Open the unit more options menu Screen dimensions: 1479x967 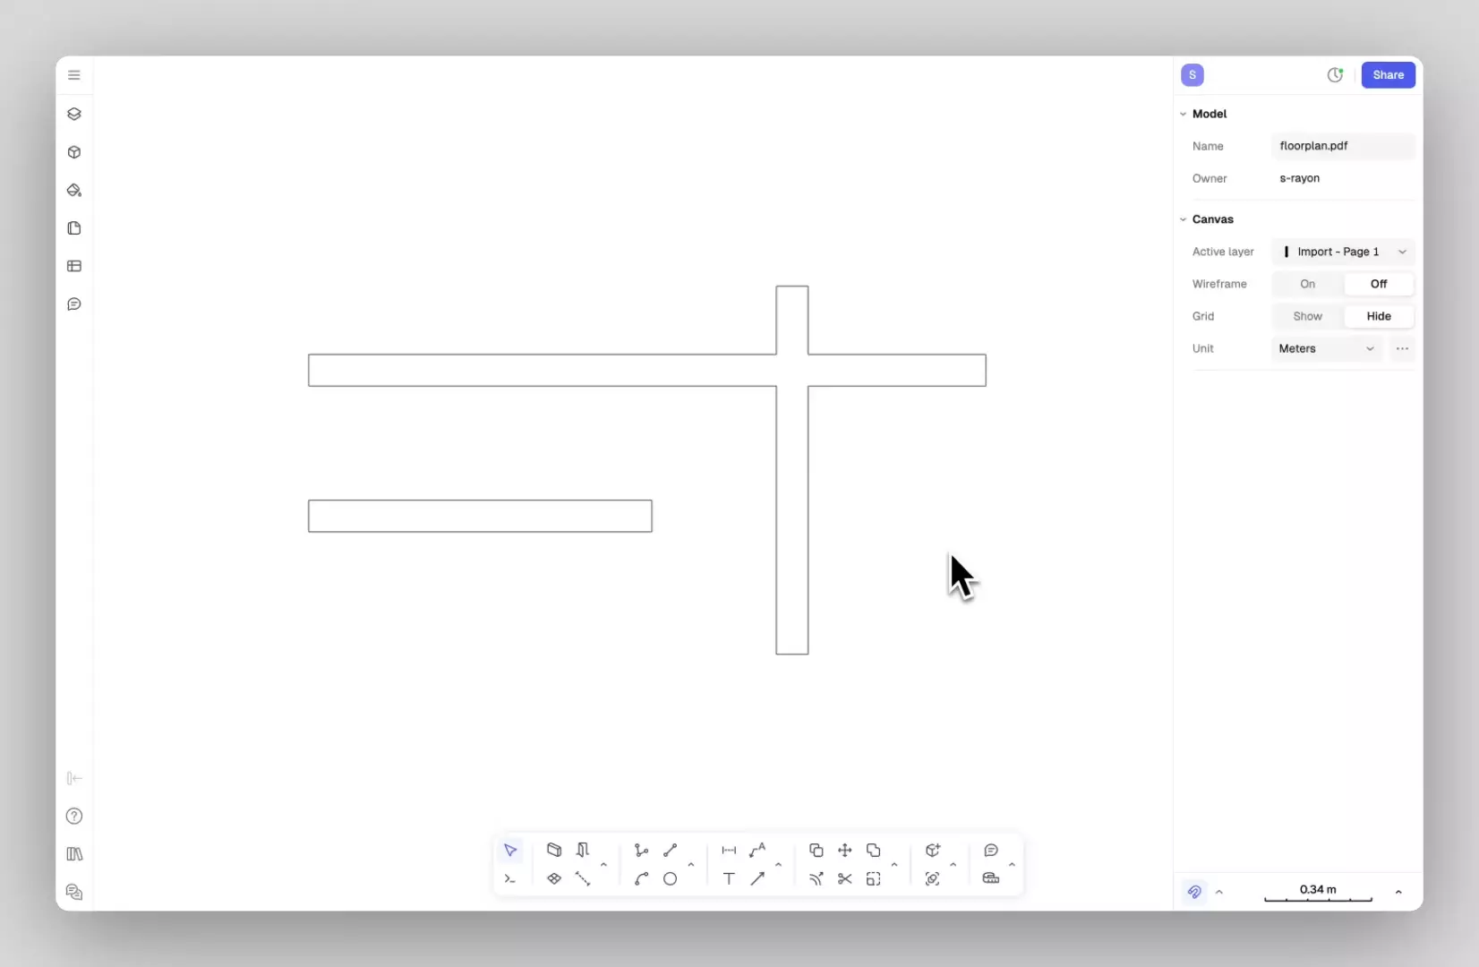1402,348
